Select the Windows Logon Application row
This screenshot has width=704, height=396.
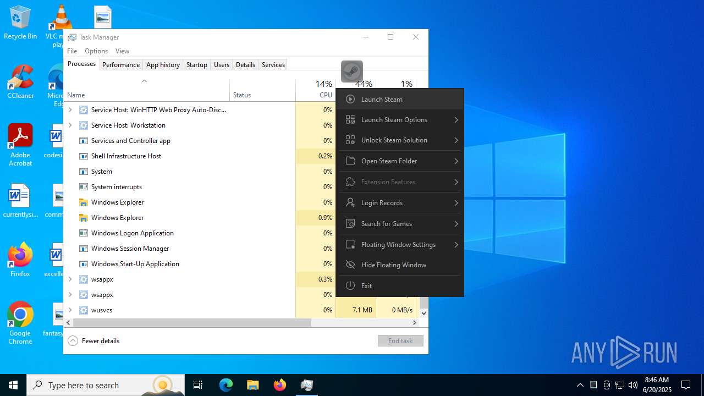(200, 233)
